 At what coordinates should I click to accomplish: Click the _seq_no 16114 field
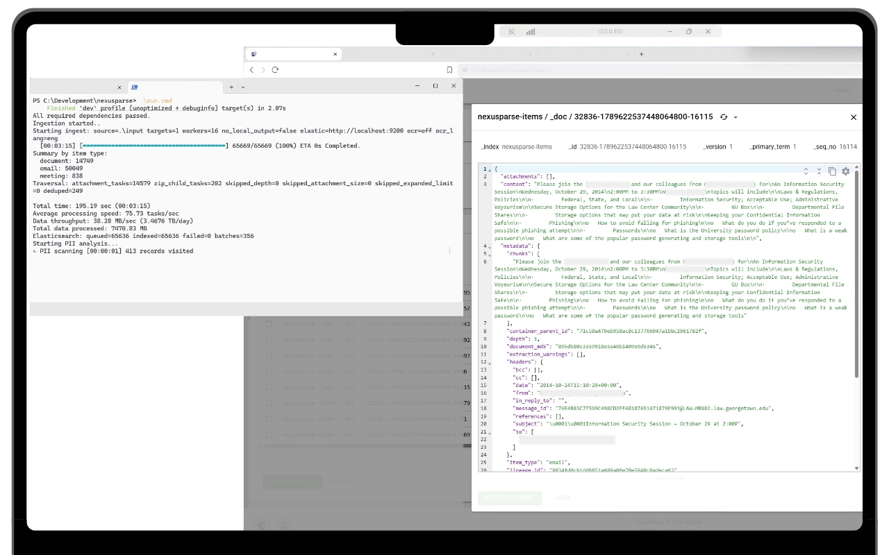pyautogui.click(x=834, y=147)
